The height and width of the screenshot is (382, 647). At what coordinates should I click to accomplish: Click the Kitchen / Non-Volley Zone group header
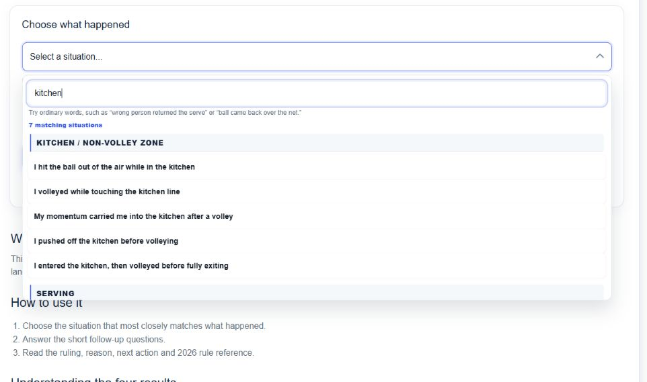317,142
